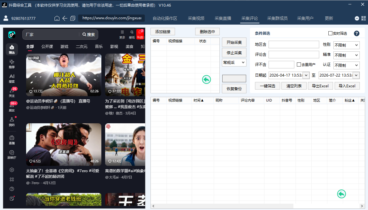This screenshot has width=368, height=210.
Task: Click the blue help icon in 条件筛选
Action: [356, 33]
